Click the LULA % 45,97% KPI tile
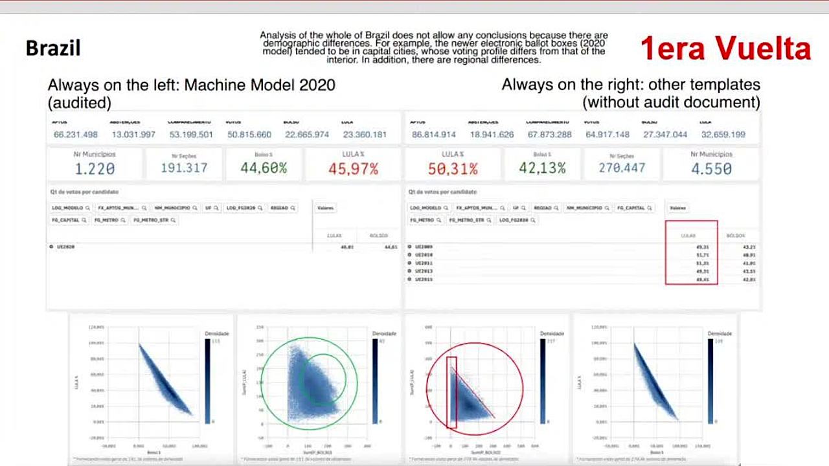Image resolution: width=829 pixels, height=466 pixels. pyautogui.click(x=353, y=164)
